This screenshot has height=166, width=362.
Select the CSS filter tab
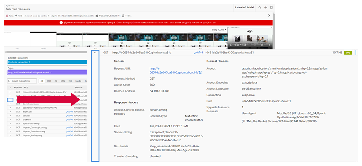(x=63, y=81)
